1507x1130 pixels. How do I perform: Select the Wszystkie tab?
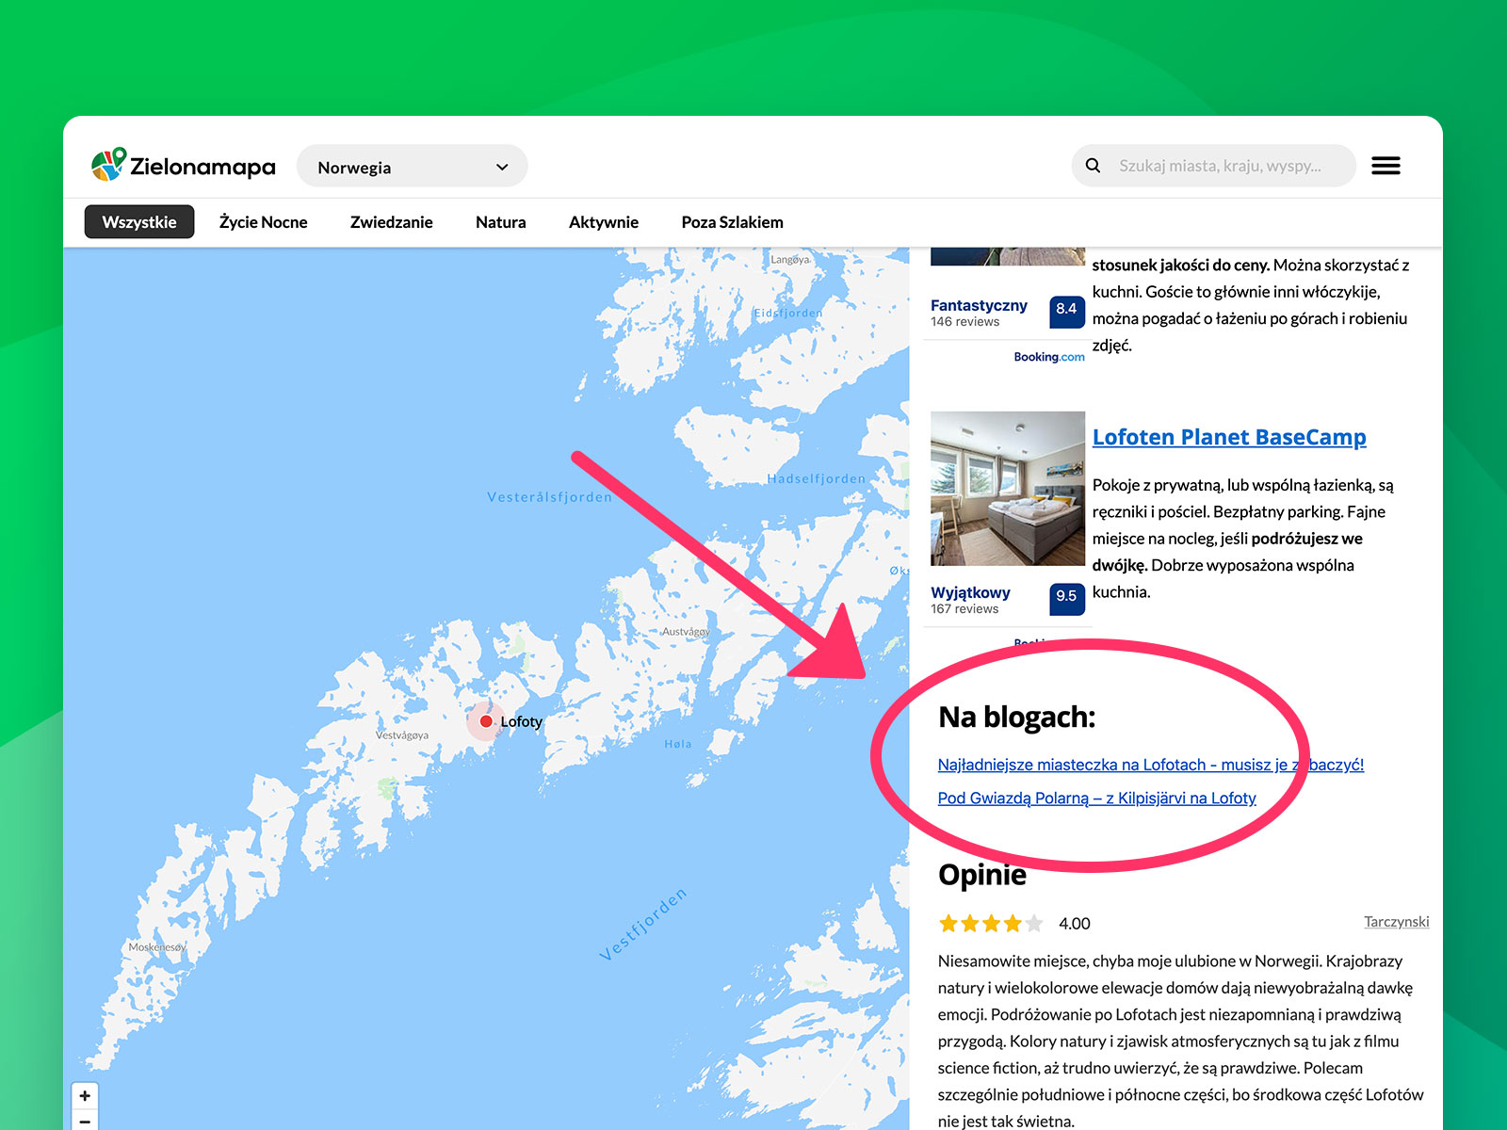pyautogui.click(x=139, y=222)
